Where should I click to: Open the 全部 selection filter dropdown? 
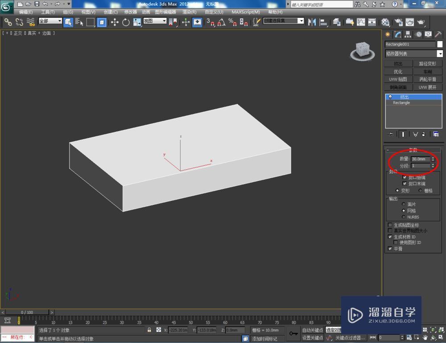pos(49,20)
